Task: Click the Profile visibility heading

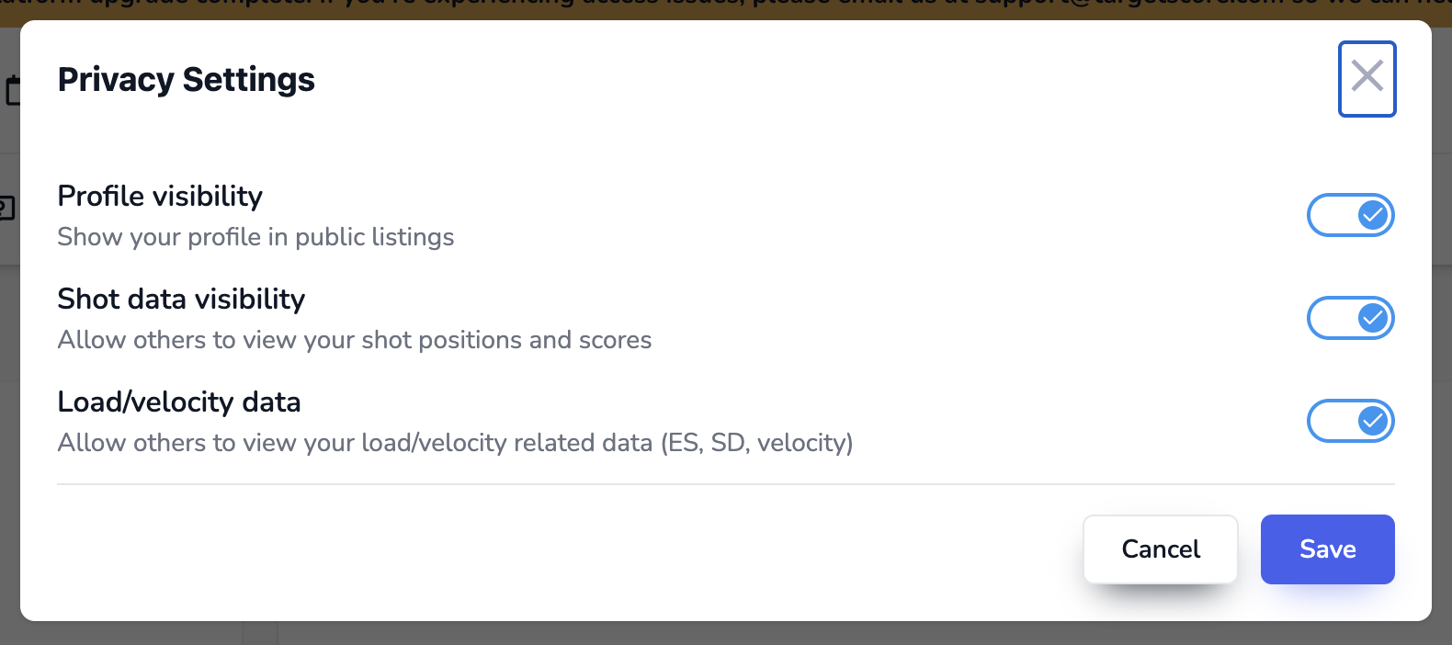Action: pyautogui.click(x=160, y=196)
